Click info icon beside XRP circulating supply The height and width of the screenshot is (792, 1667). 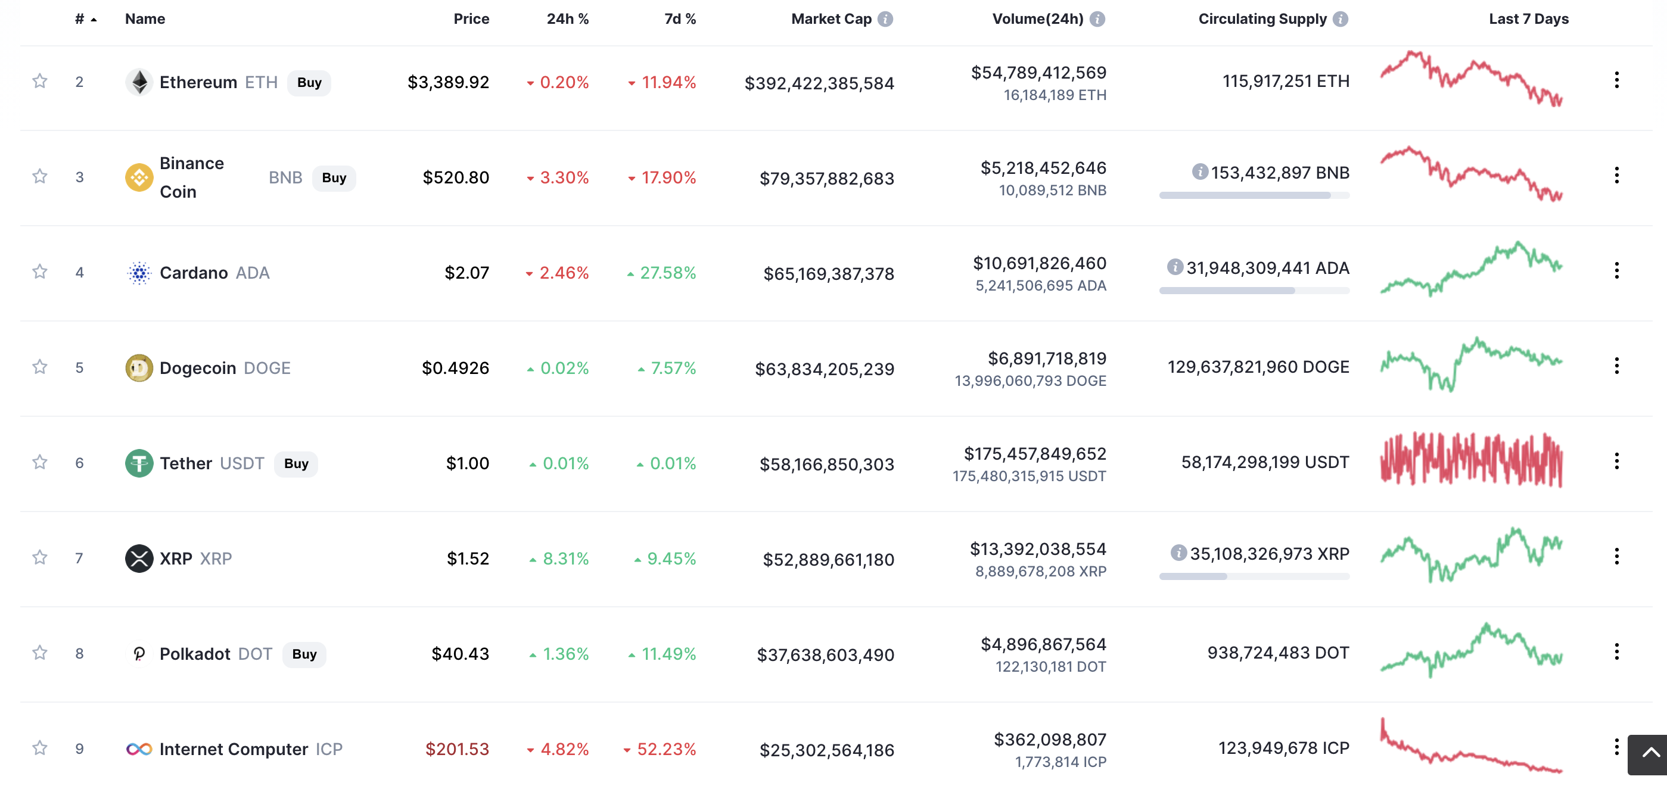tap(1179, 553)
